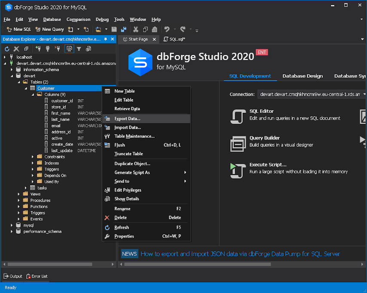Select the customer_id column
Screen dimensions: 367x293
pyautogui.click(x=62, y=101)
